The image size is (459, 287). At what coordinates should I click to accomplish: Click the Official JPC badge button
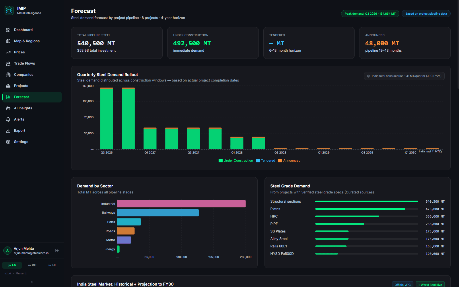coord(402,285)
